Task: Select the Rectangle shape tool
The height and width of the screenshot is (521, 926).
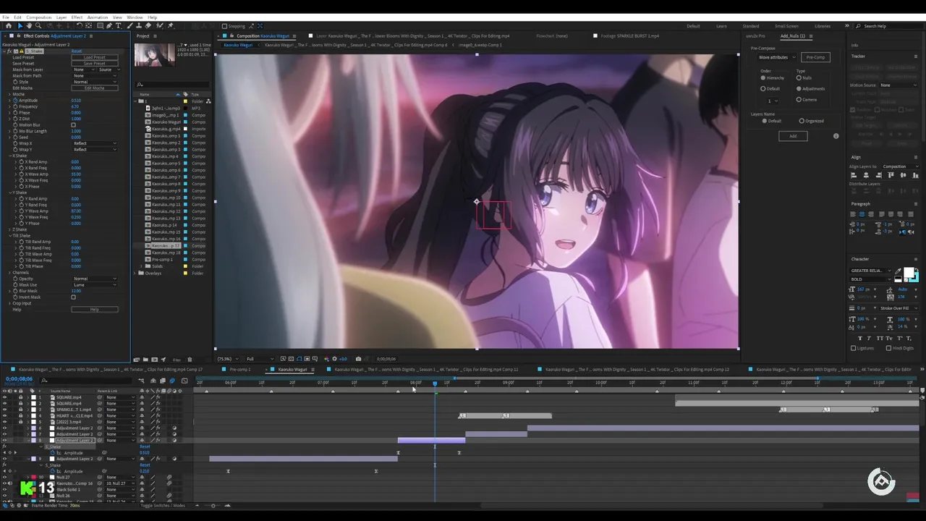Action: point(100,25)
